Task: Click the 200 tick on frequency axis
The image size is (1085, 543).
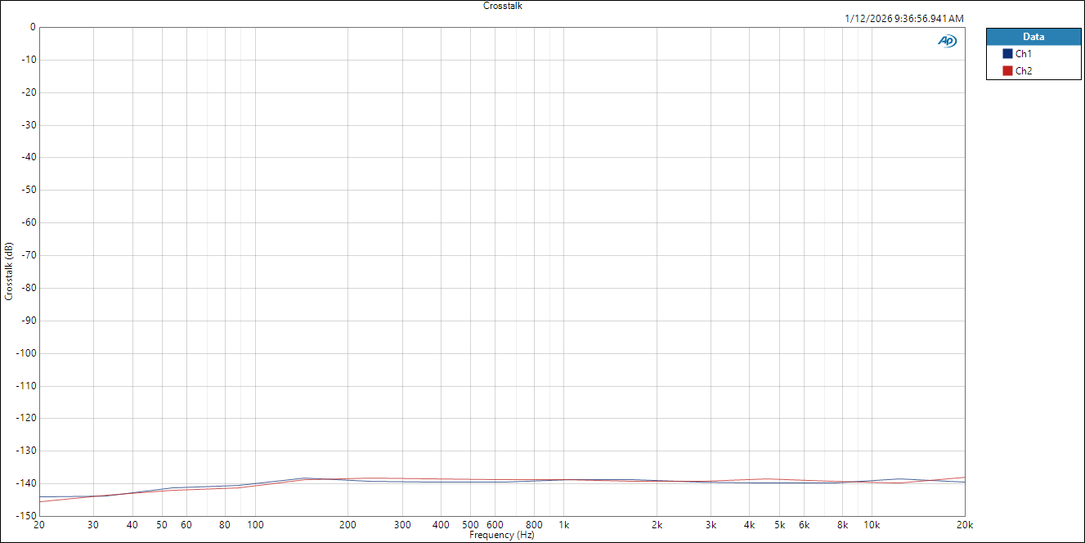Action: pos(348,524)
